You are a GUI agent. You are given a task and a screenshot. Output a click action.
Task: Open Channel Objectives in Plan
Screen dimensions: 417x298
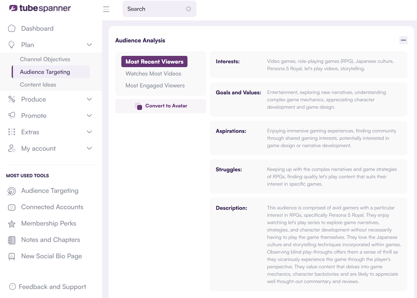pyautogui.click(x=45, y=59)
